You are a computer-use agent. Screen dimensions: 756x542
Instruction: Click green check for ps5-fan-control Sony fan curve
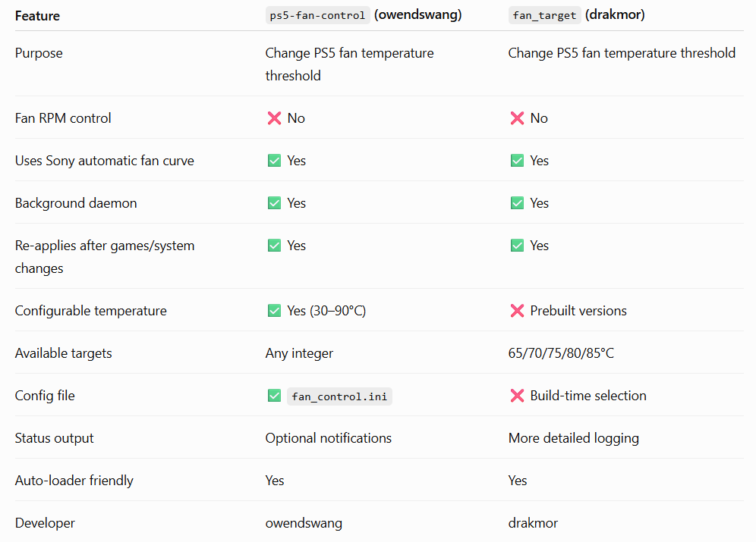click(x=274, y=160)
